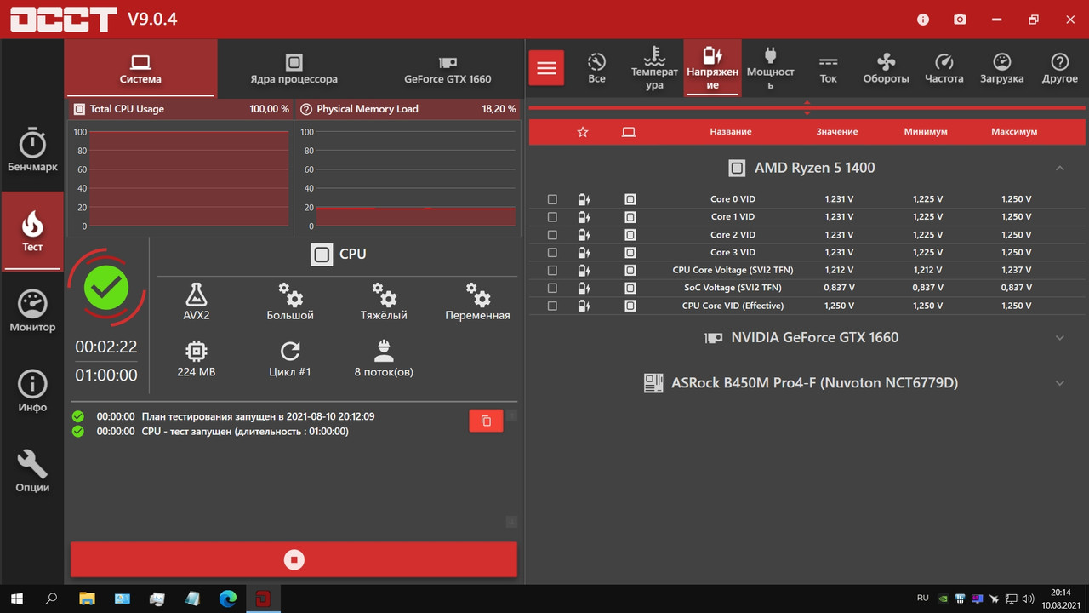Tick the CPU Core VID (Effective) checkbox
1089x613 pixels.
(552, 306)
